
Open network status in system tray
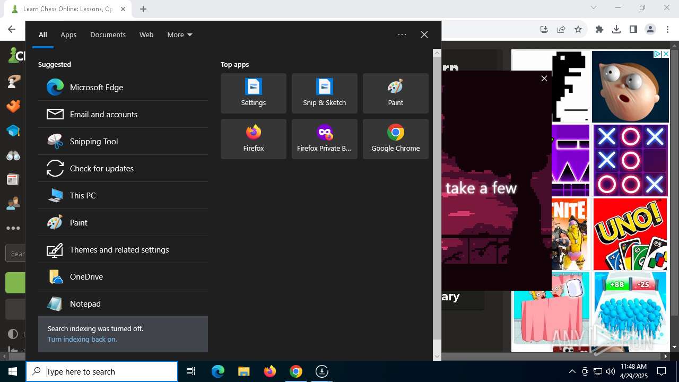pos(598,371)
